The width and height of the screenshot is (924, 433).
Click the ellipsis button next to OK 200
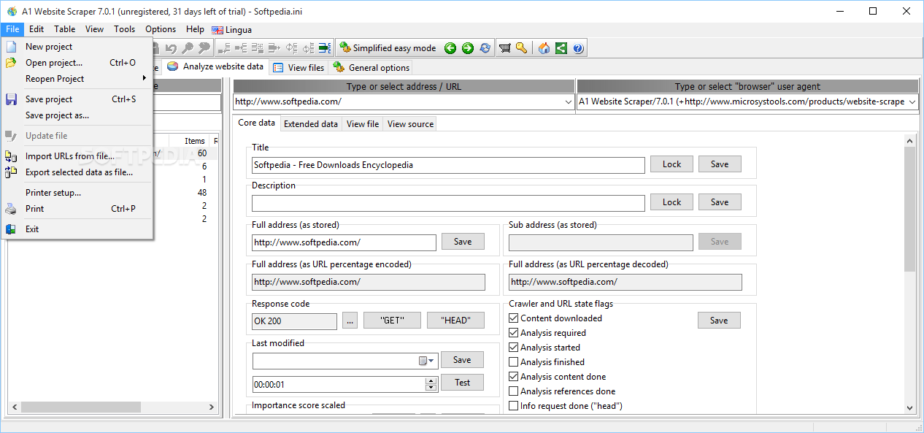point(350,321)
